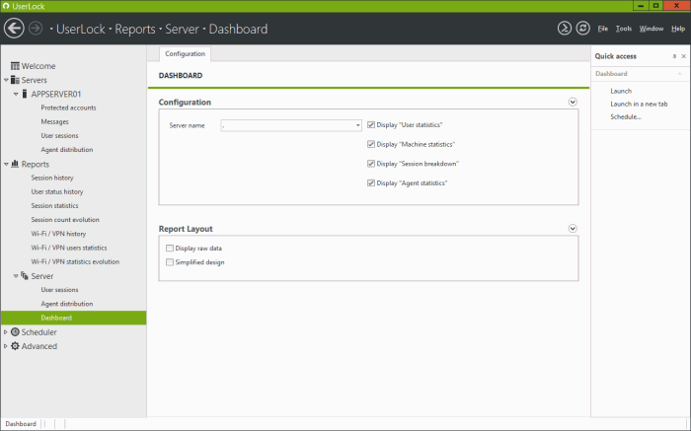Click Schedule... in Quick access

click(626, 116)
